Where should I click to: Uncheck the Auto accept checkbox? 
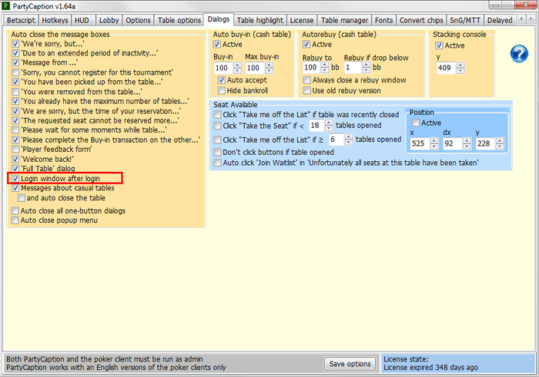tap(222, 80)
